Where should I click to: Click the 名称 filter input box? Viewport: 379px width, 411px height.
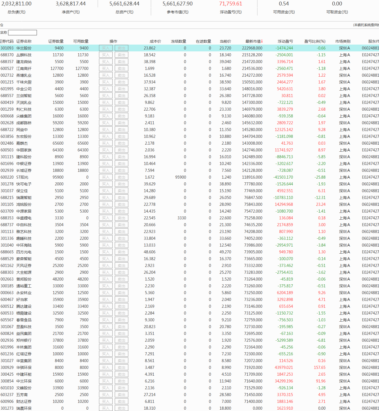tap(23, 33)
